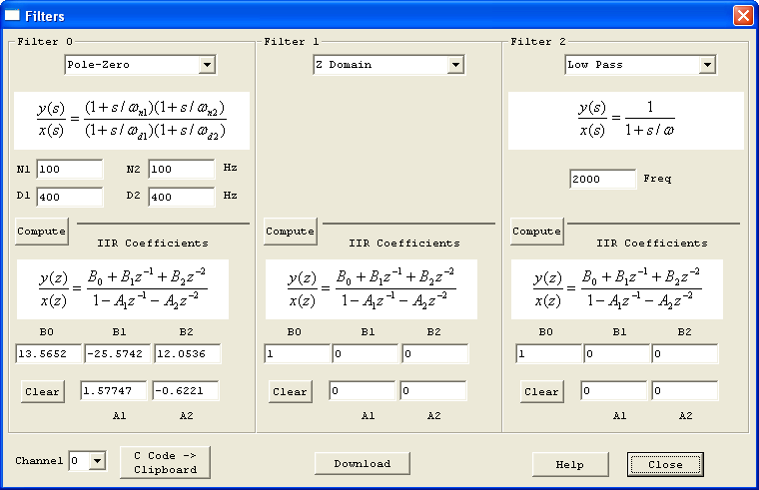The width and height of the screenshot is (759, 490).
Task: Click the Filter 0 B0 field with 13.5652
Action: click(x=49, y=354)
